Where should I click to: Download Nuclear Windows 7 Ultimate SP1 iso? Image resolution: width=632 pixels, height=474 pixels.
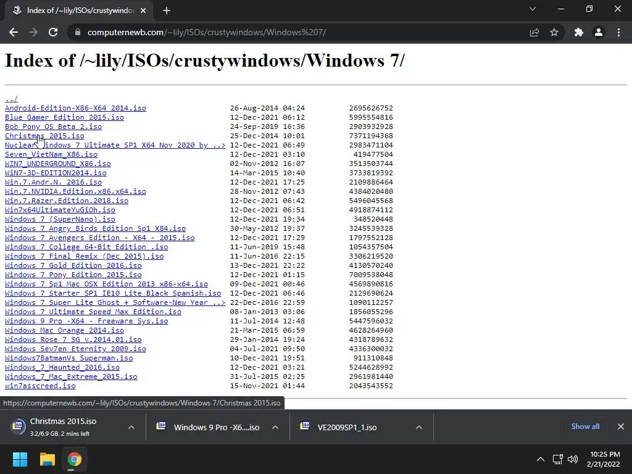tap(115, 145)
